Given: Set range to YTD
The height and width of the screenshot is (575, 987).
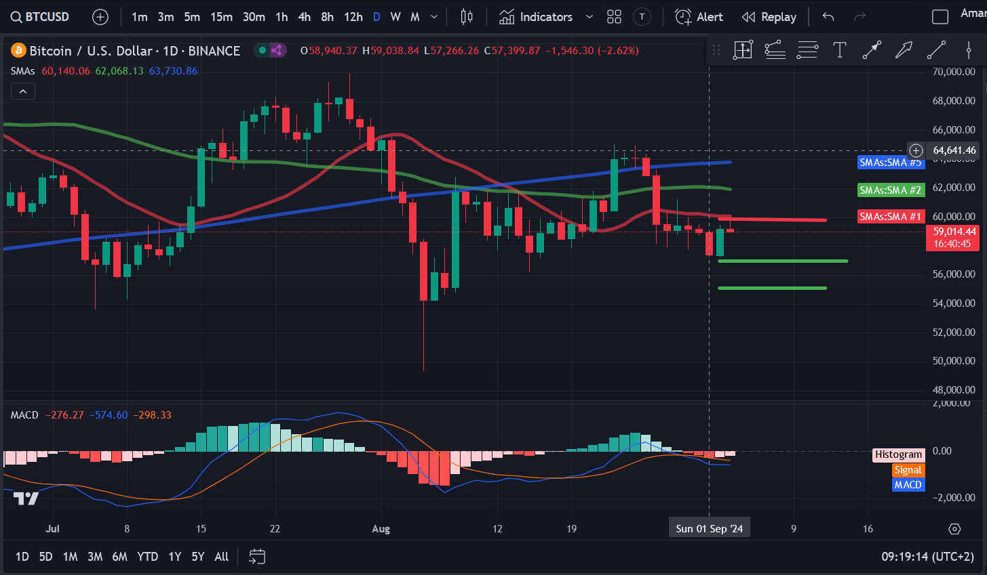Looking at the screenshot, I should tap(147, 557).
